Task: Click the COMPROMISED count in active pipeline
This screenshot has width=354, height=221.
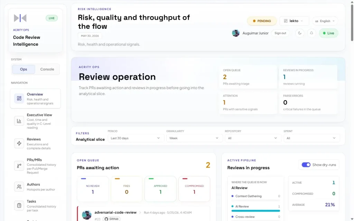Action: (334, 194)
